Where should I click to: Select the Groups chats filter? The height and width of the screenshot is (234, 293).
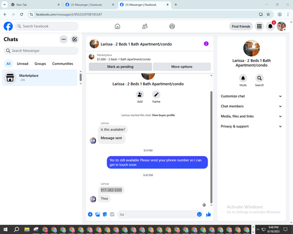pyautogui.click(x=40, y=64)
